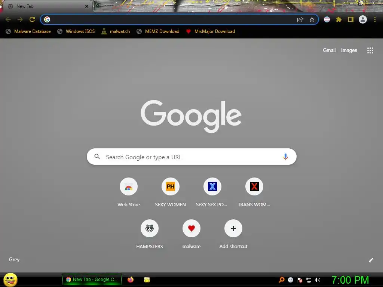The width and height of the screenshot is (383, 287).
Task: Open Gmail link
Action: click(x=329, y=50)
